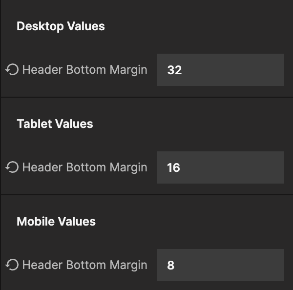293x290 pixels.
Task: Click empty right end of Mobile margin field
Action: (x=269, y=265)
